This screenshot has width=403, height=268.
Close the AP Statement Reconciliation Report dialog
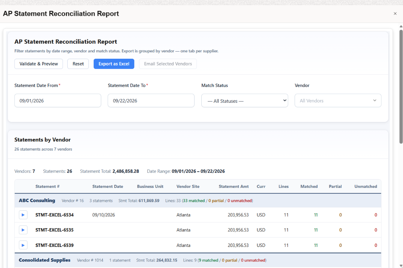[x=395, y=14]
